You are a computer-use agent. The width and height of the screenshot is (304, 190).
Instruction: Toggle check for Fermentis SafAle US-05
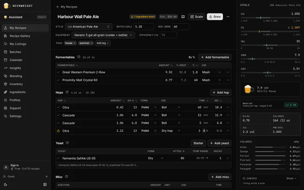pyautogui.click(x=58, y=158)
